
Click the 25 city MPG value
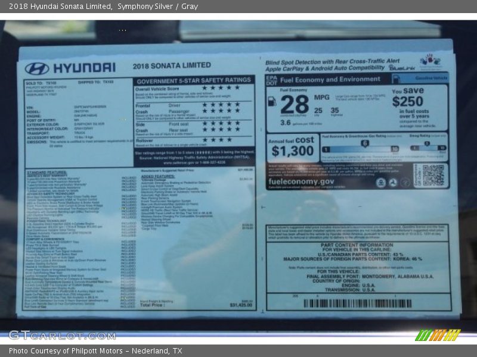(x=318, y=111)
